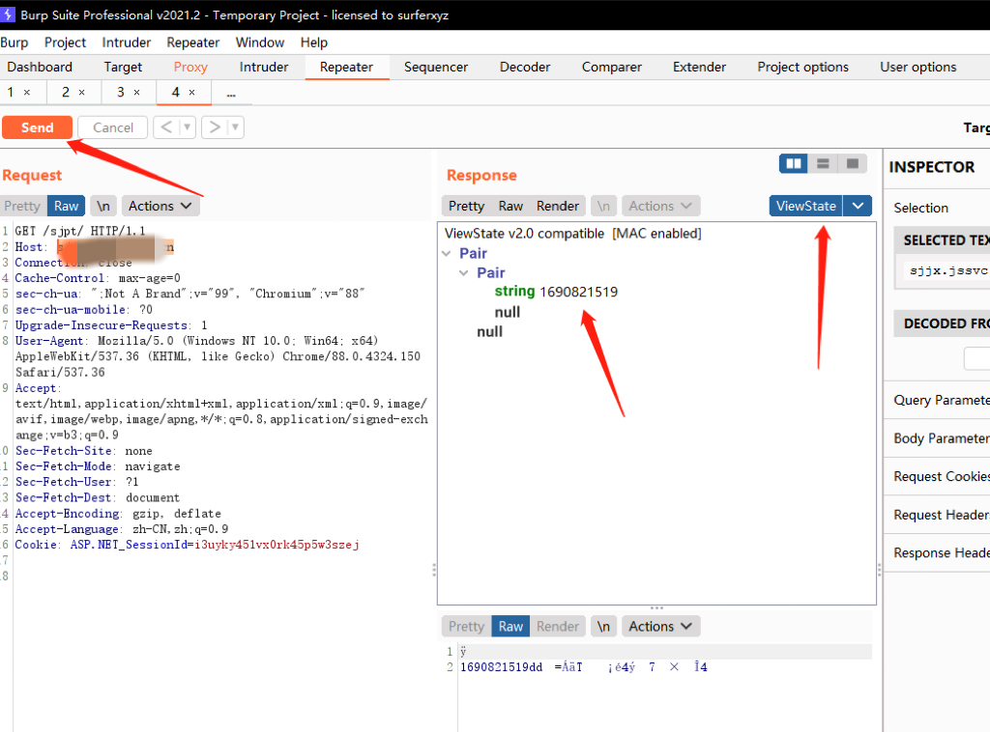The width and height of the screenshot is (990, 732).
Task: Open the Request Actions dropdown
Action: point(160,206)
